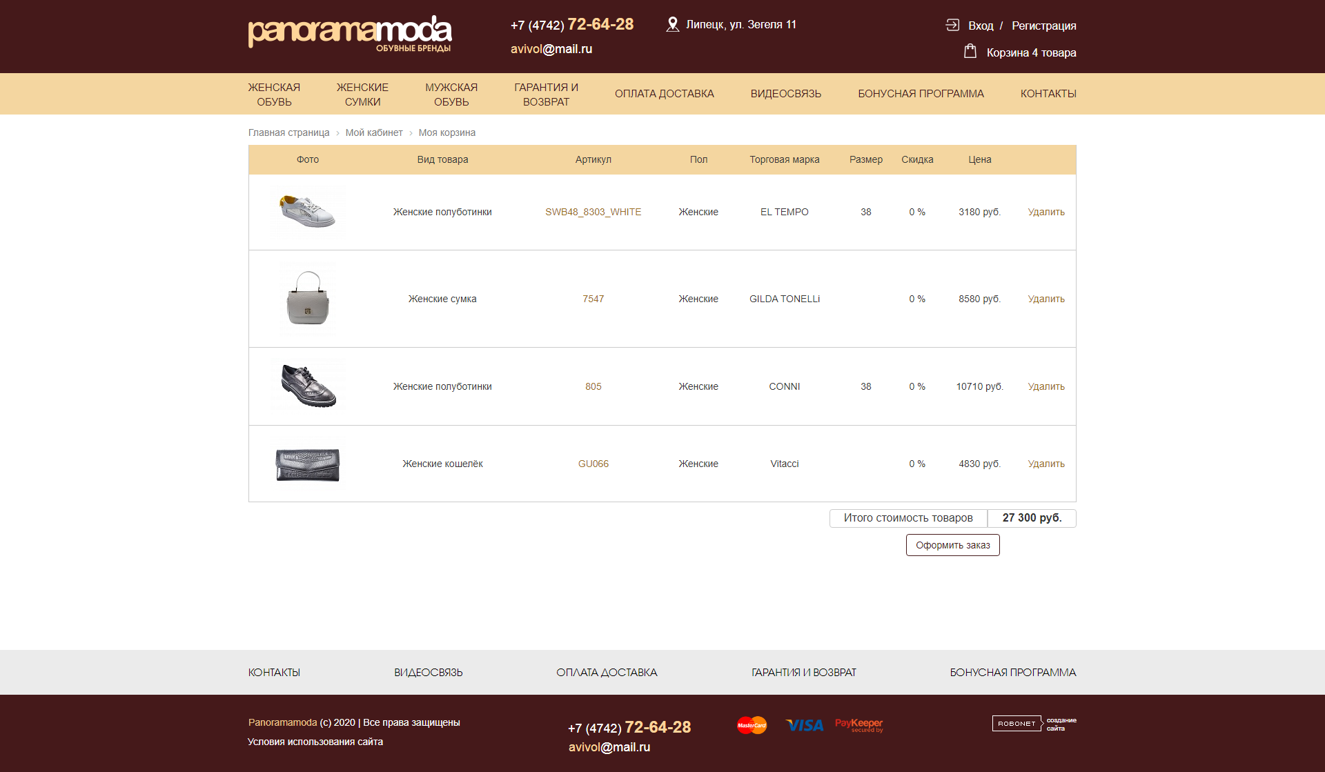Open Женские сумки menu
Image resolution: width=1325 pixels, height=772 pixels.
[362, 95]
